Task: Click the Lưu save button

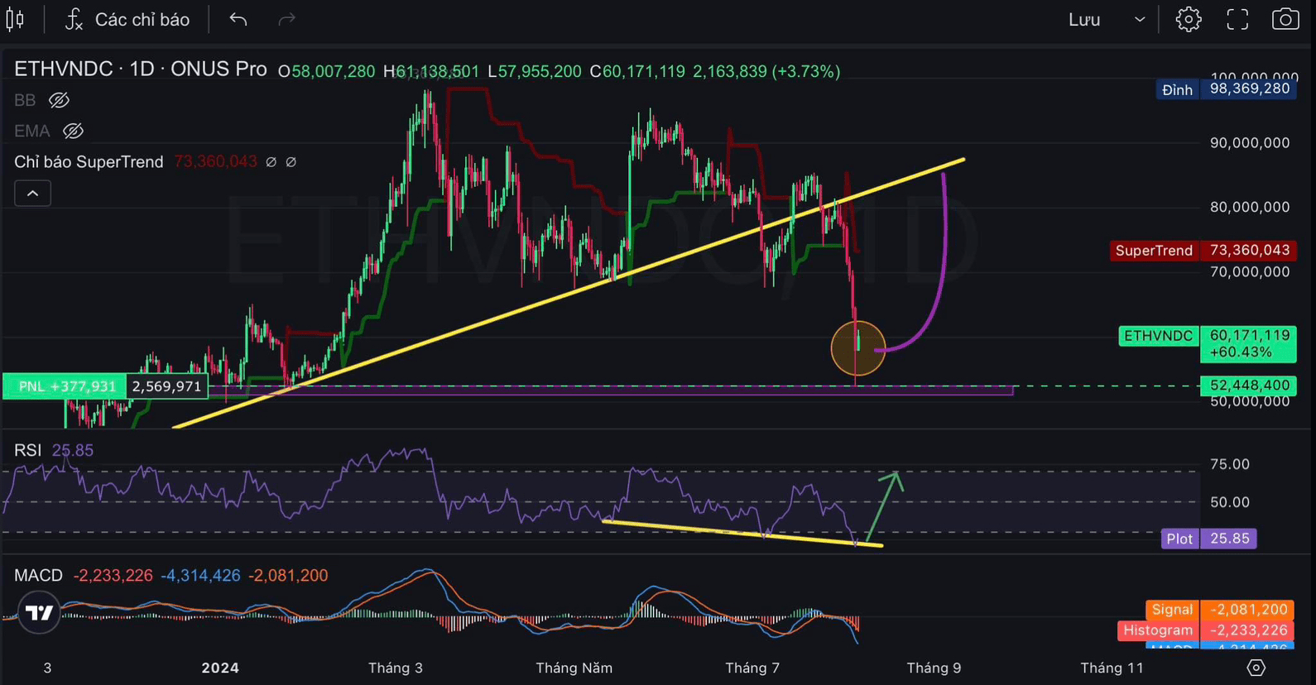Action: 1084,19
